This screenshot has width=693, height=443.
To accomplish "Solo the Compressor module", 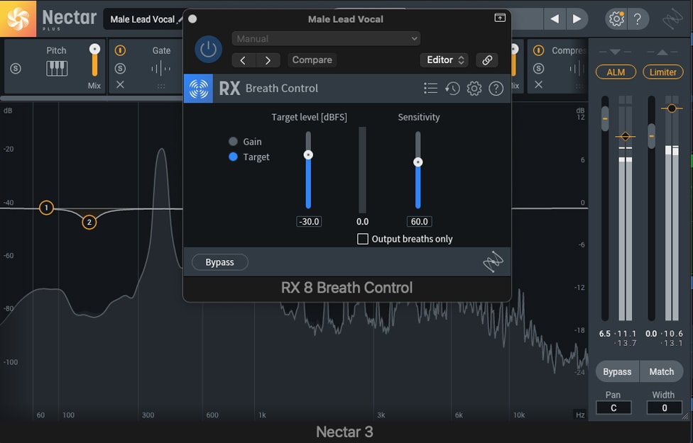I will [538, 68].
